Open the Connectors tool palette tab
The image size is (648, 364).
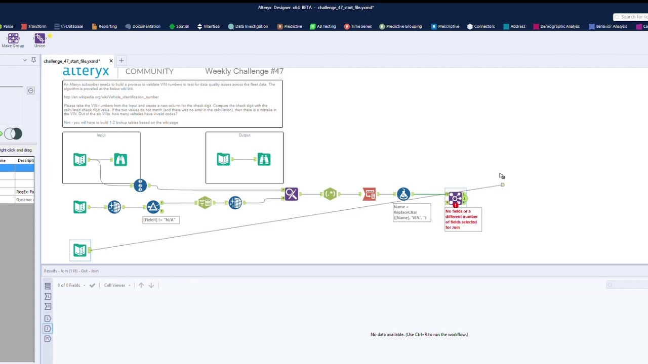481,26
